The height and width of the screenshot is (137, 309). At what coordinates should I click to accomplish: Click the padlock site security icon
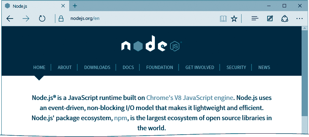(61, 19)
